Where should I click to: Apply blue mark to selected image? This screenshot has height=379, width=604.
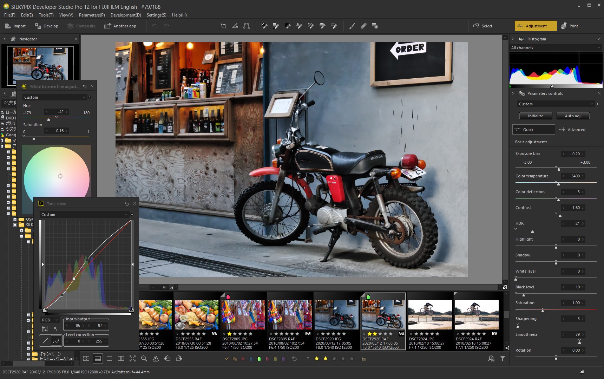click(x=251, y=359)
